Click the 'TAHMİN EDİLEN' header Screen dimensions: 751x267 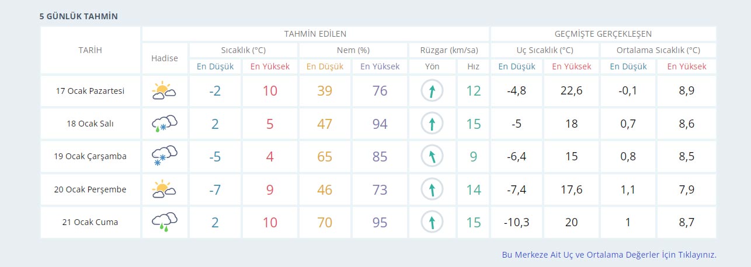pos(315,34)
